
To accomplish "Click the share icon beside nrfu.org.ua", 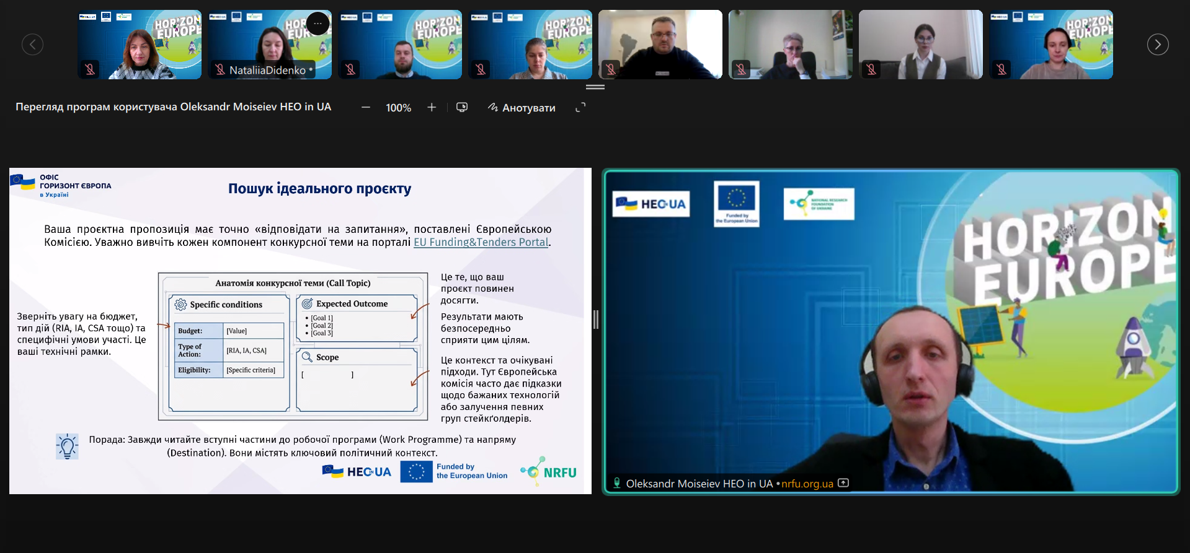I will coord(843,483).
